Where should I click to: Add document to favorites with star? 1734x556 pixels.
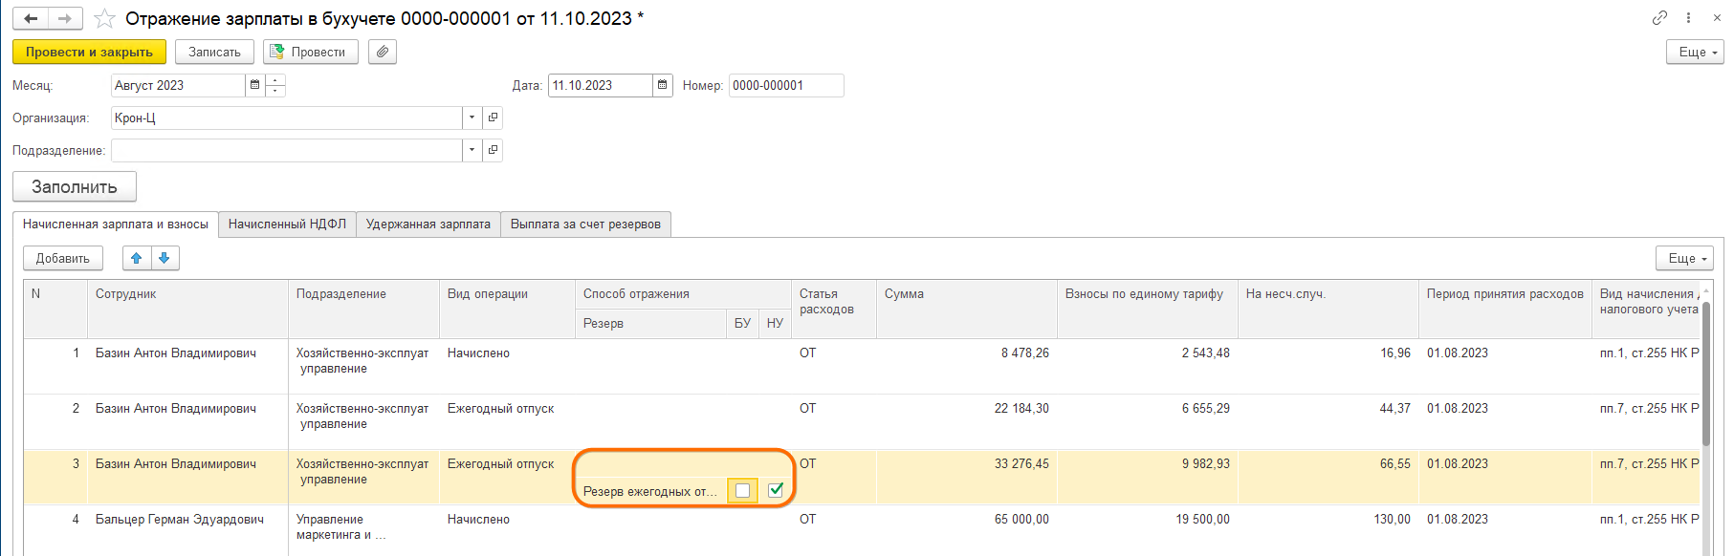point(104,19)
